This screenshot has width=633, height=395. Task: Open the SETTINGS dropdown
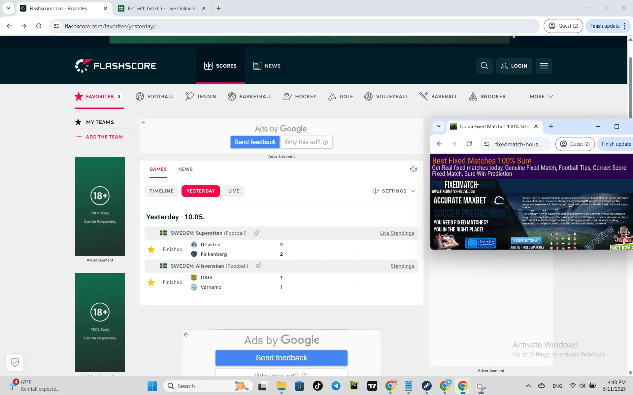click(x=393, y=191)
